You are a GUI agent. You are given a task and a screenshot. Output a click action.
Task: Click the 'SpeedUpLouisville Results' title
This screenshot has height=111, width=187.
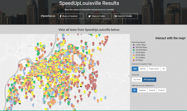(x=89, y=3)
